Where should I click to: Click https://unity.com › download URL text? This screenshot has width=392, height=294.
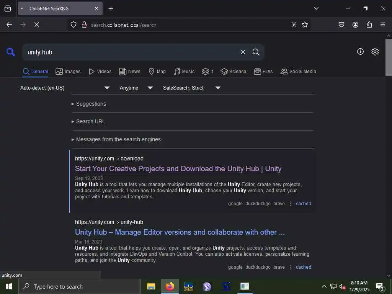[x=109, y=158]
